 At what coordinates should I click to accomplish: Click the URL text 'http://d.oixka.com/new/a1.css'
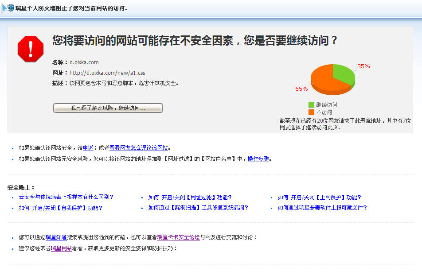point(107,73)
